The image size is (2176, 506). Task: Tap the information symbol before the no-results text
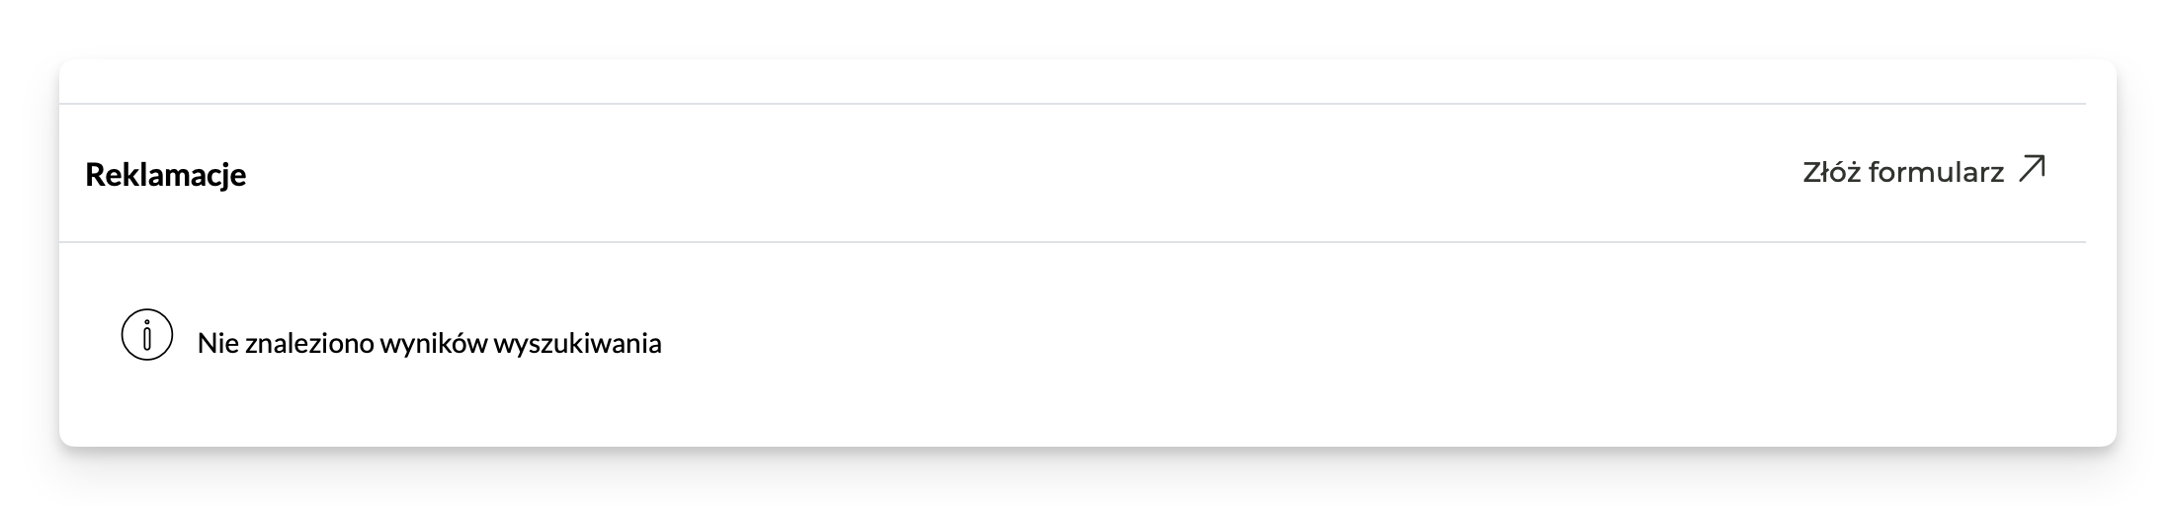click(146, 335)
